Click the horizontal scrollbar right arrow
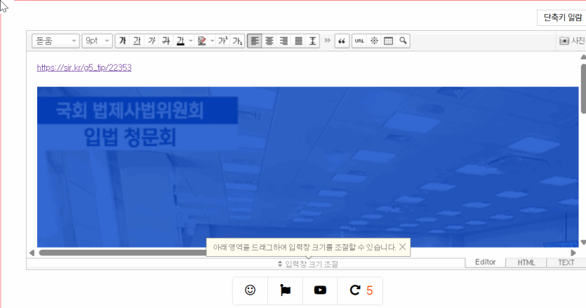Viewport: 586px width, 308px height. coord(573,253)
